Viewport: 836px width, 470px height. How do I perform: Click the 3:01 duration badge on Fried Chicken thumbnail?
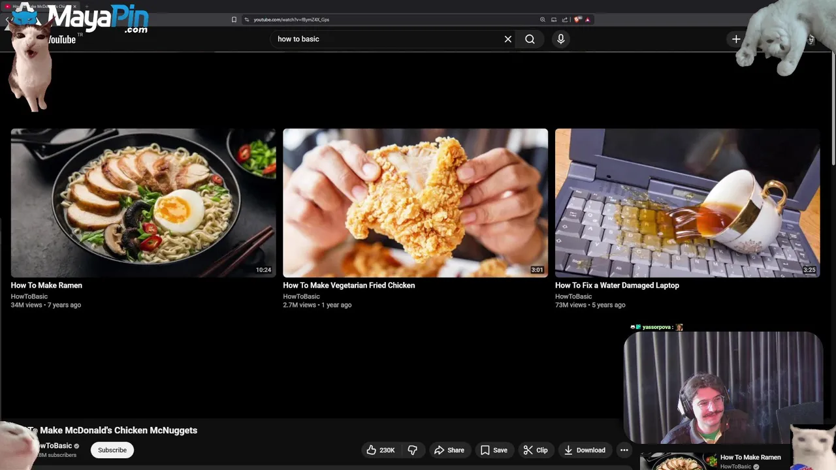pyautogui.click(x=537, y=270)
